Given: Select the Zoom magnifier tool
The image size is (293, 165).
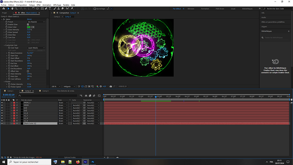Looking at the screenshot, I should tap(16, 9).
